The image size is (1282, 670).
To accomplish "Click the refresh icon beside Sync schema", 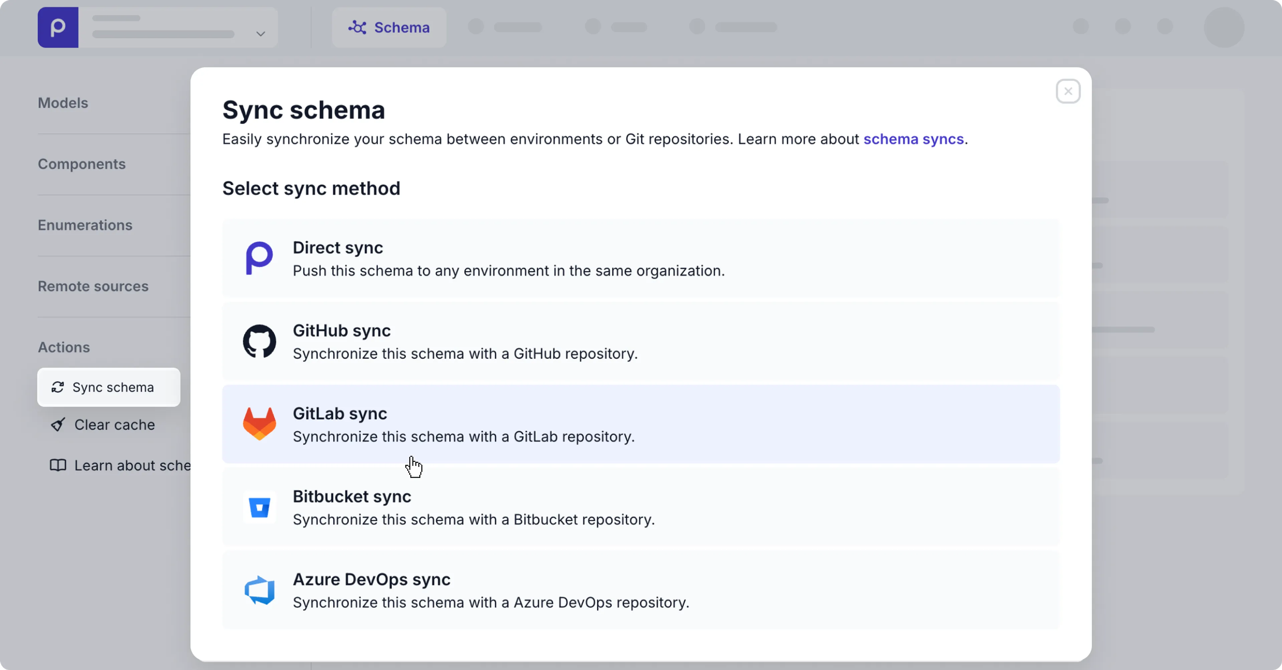I will (58, 387).
